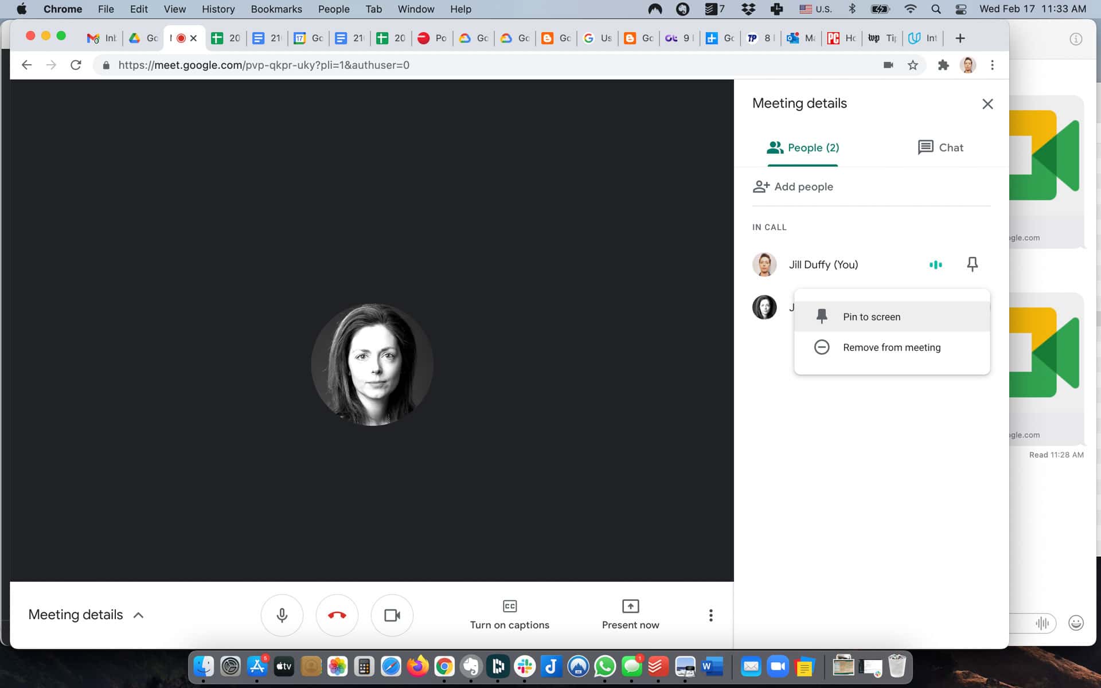Click Present now
The width and height of the screenshot is (1101, 688).
(x=630, y=615)
